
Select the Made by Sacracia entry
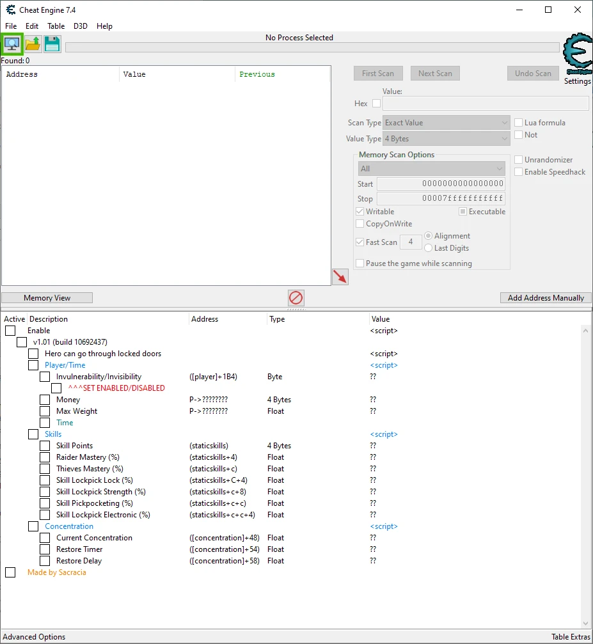[291, 572]
